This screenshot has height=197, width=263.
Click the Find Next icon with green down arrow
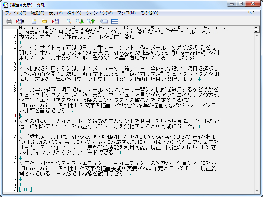79,21
